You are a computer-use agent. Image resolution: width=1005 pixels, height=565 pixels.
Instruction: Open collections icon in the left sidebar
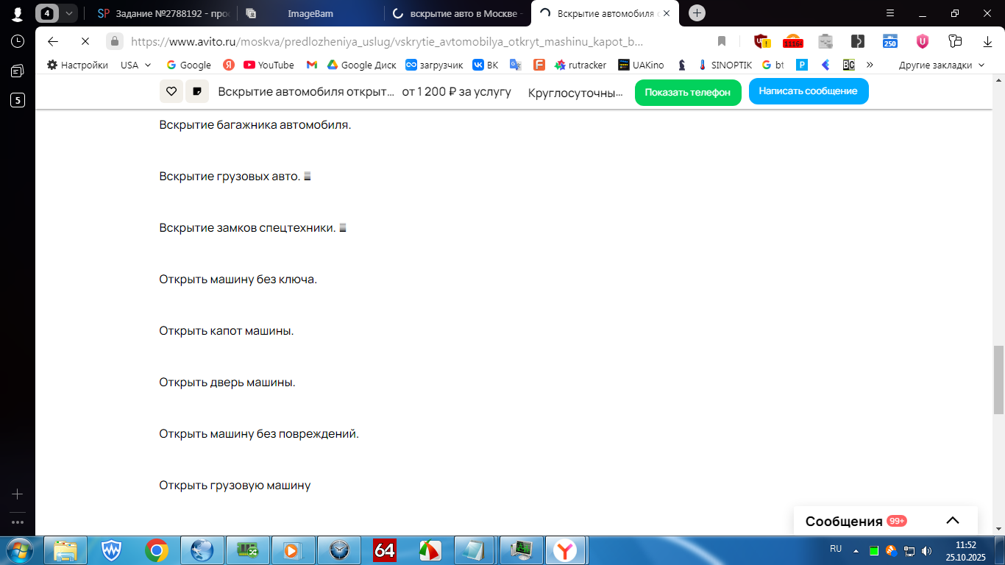pyautogui.click(x=17, y=71)
